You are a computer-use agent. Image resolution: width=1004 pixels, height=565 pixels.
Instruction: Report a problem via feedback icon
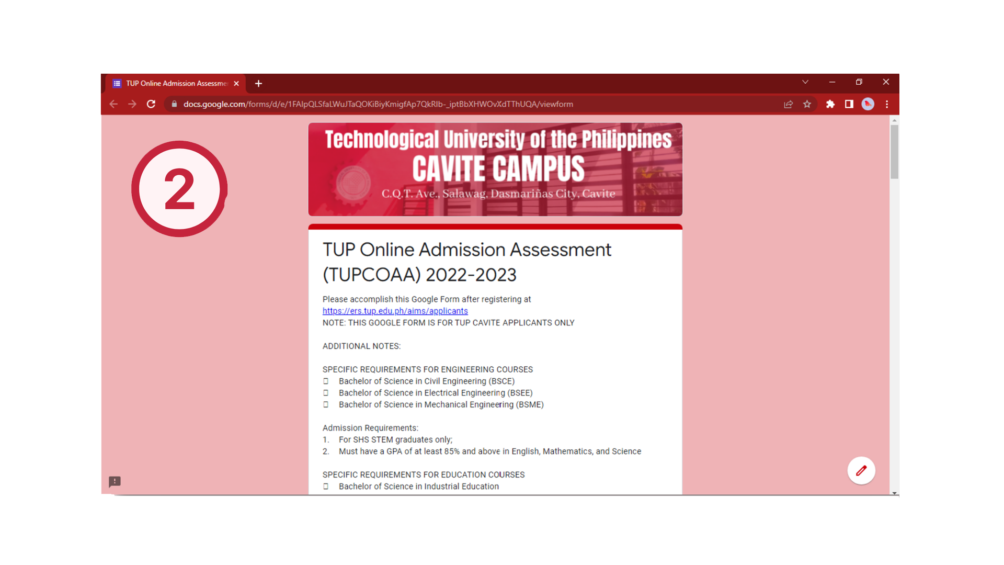[x=115, y=481]
